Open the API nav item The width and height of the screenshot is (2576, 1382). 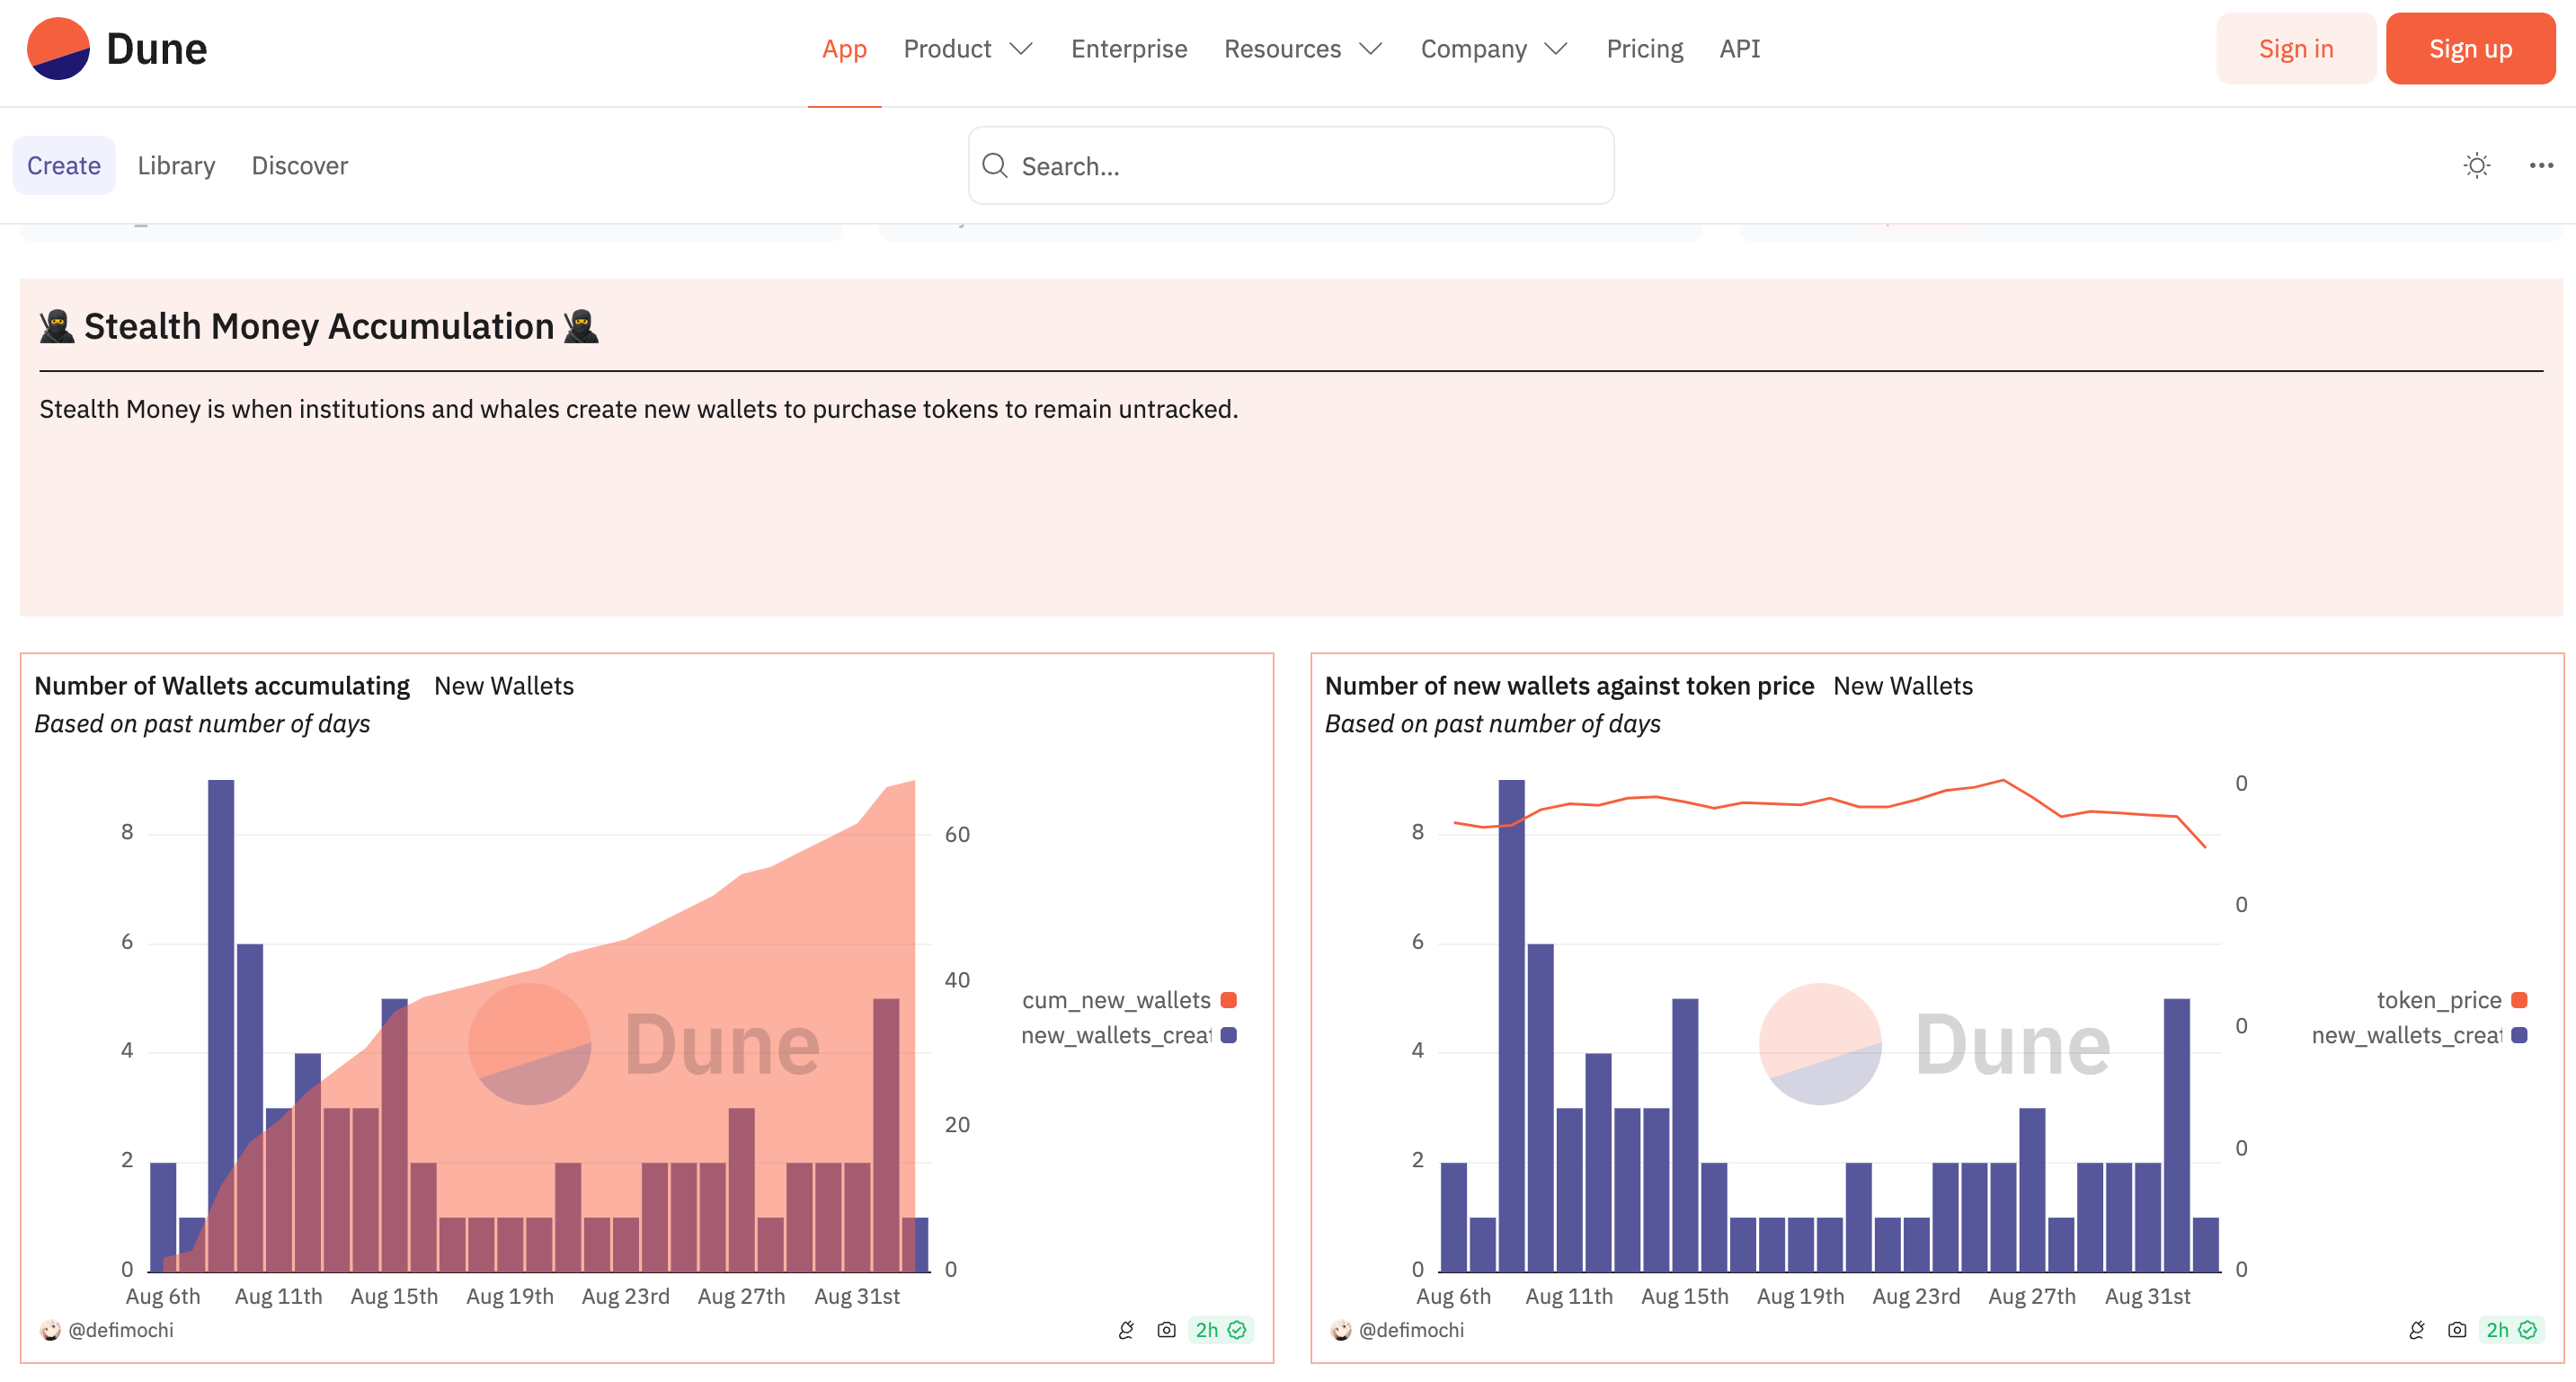(1740, 48)
